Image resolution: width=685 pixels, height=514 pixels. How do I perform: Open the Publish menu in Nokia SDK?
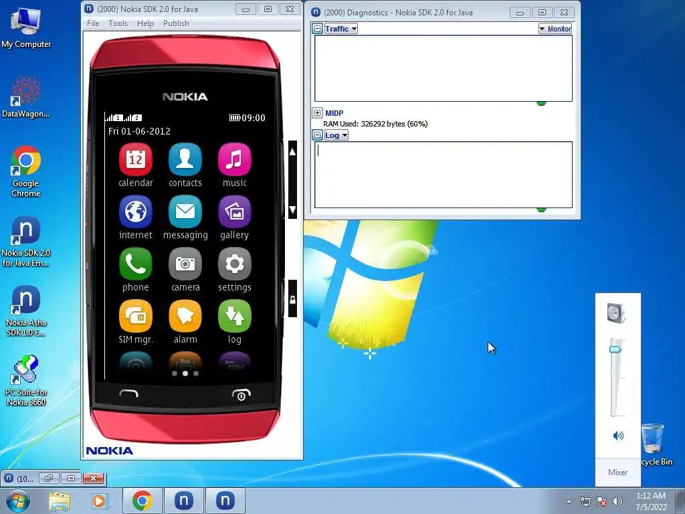(x=176, y=23)
